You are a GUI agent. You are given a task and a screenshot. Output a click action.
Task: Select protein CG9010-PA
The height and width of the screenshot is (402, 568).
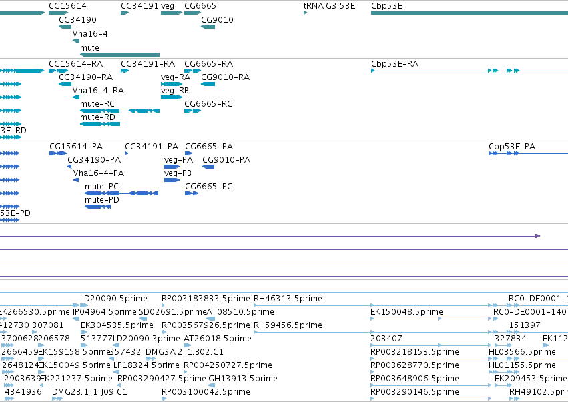point(226,160)
